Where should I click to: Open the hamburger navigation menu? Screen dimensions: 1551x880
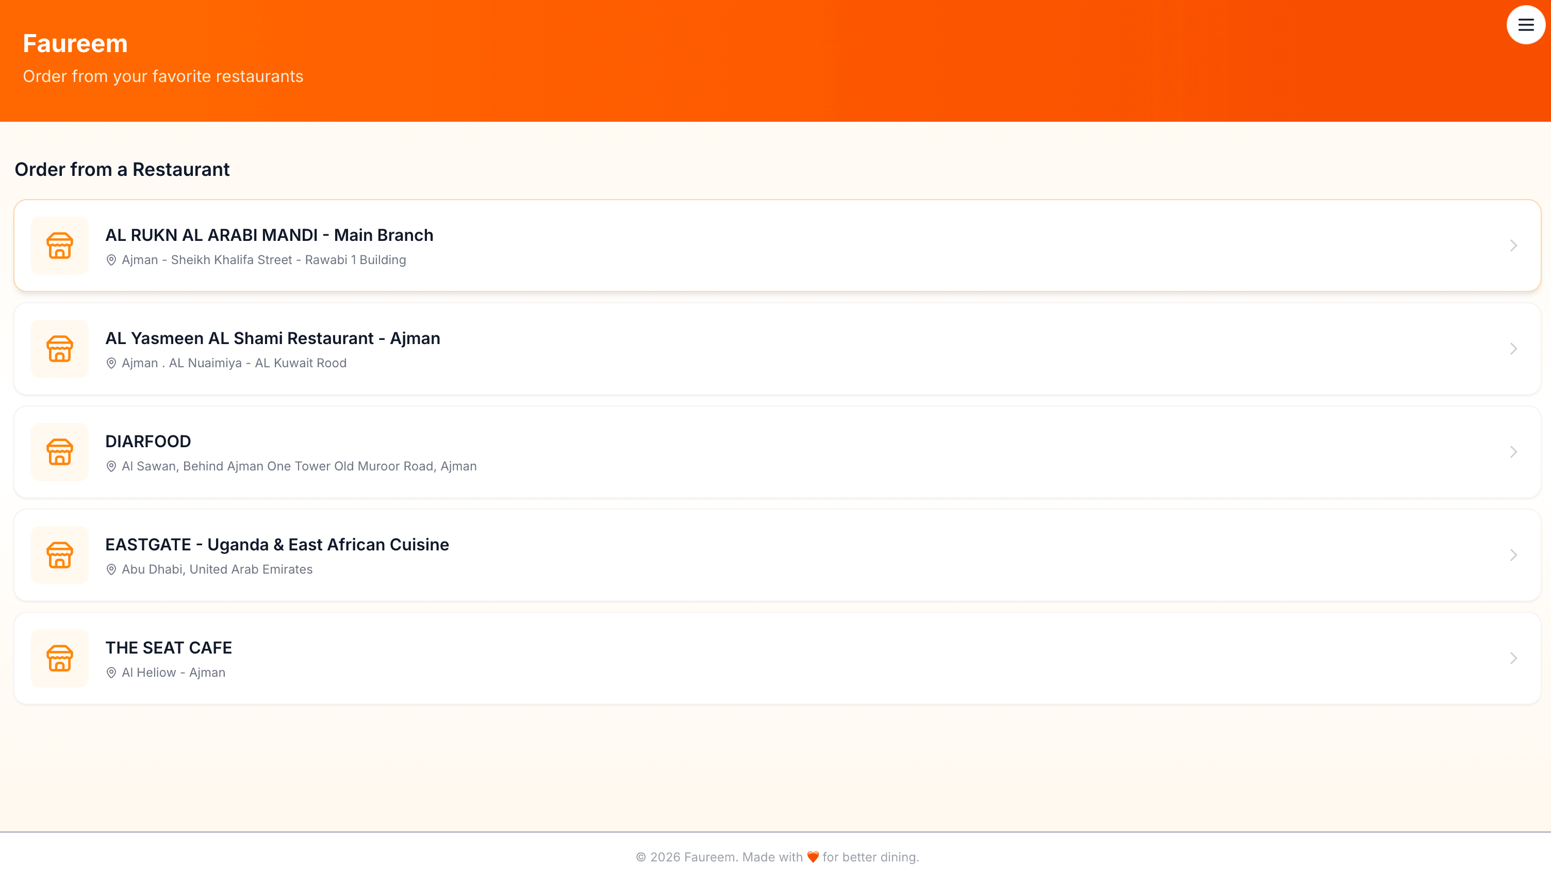1525,25
